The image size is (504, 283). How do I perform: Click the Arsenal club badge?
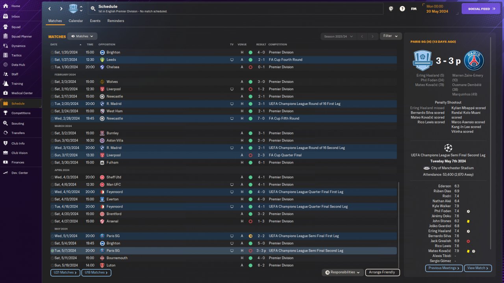[102, 221]
